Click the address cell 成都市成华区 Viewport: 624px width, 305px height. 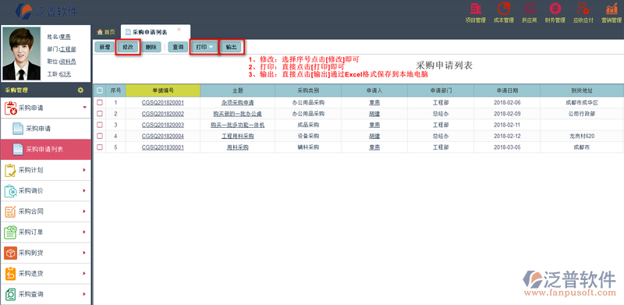tap(582, 102)
